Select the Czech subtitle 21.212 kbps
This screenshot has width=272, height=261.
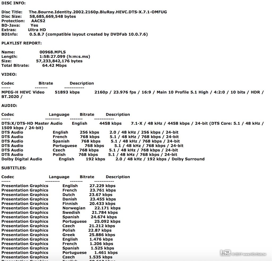pos(102,226)
